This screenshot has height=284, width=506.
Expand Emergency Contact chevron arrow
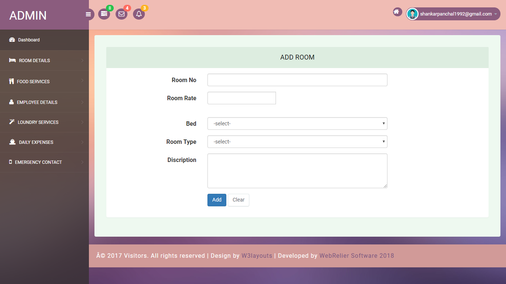click(x=82, y=162)
